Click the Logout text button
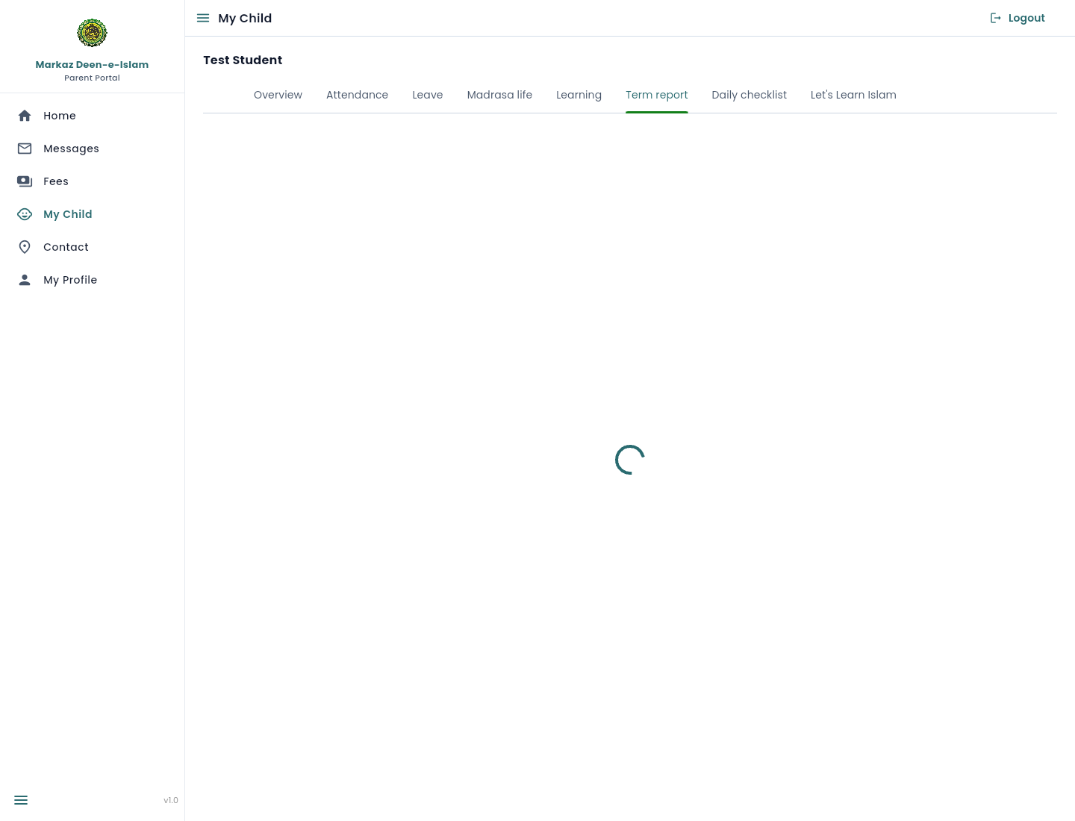 1026,18
